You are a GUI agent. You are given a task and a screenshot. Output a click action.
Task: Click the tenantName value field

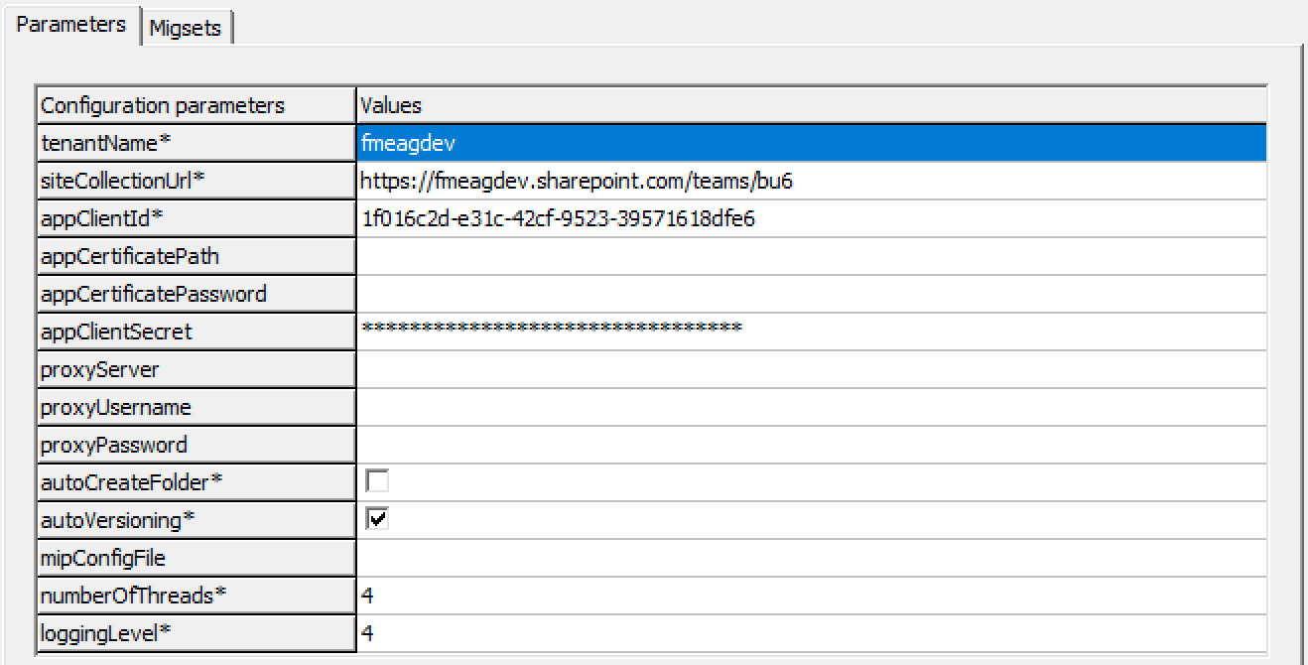tap(810, 143)
